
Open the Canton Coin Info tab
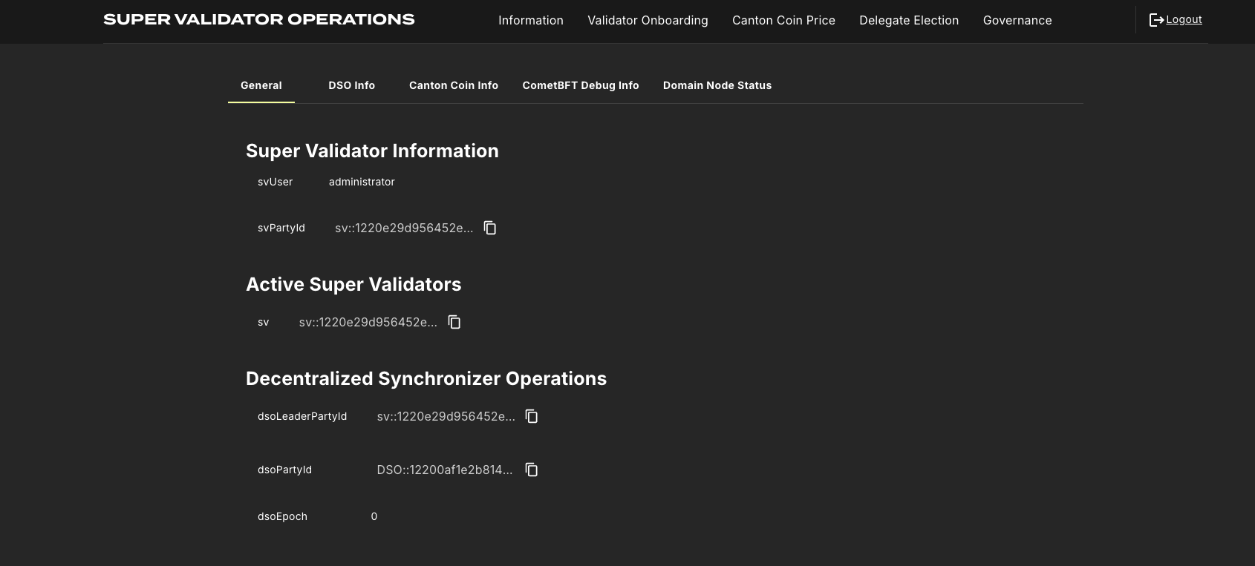[453, 85]
